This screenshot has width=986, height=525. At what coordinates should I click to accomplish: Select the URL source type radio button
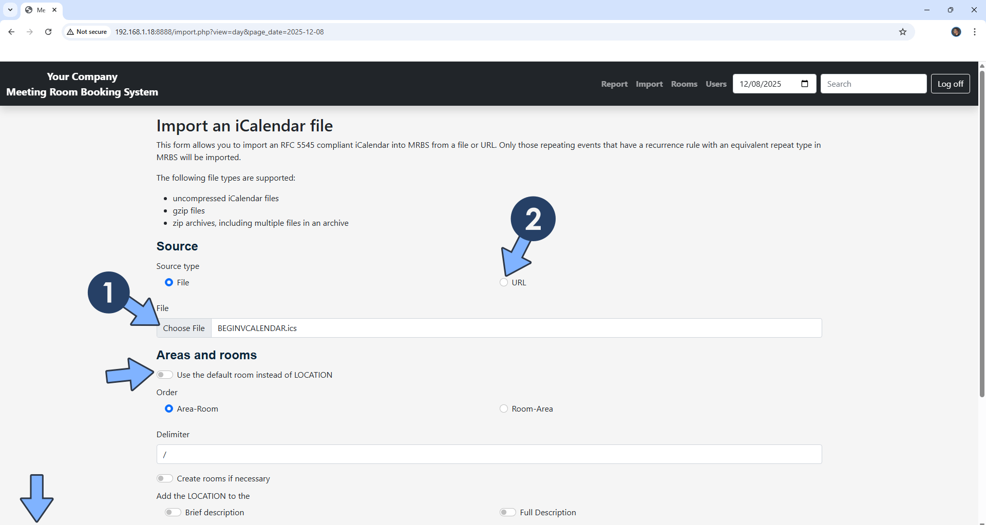504,282
